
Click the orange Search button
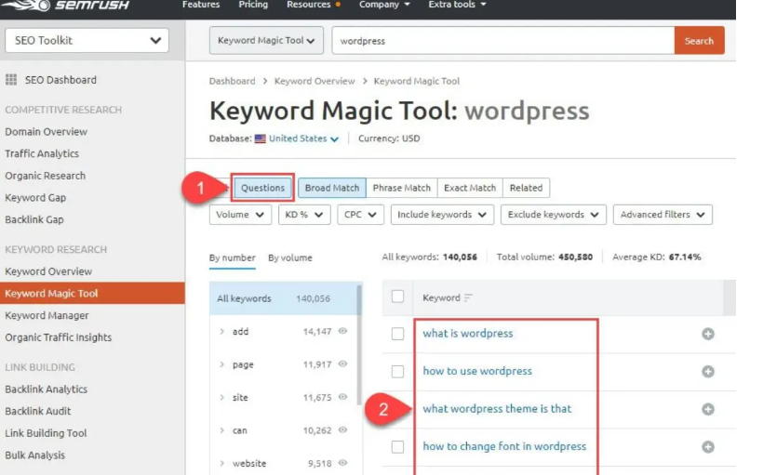[x=699, y=41]
